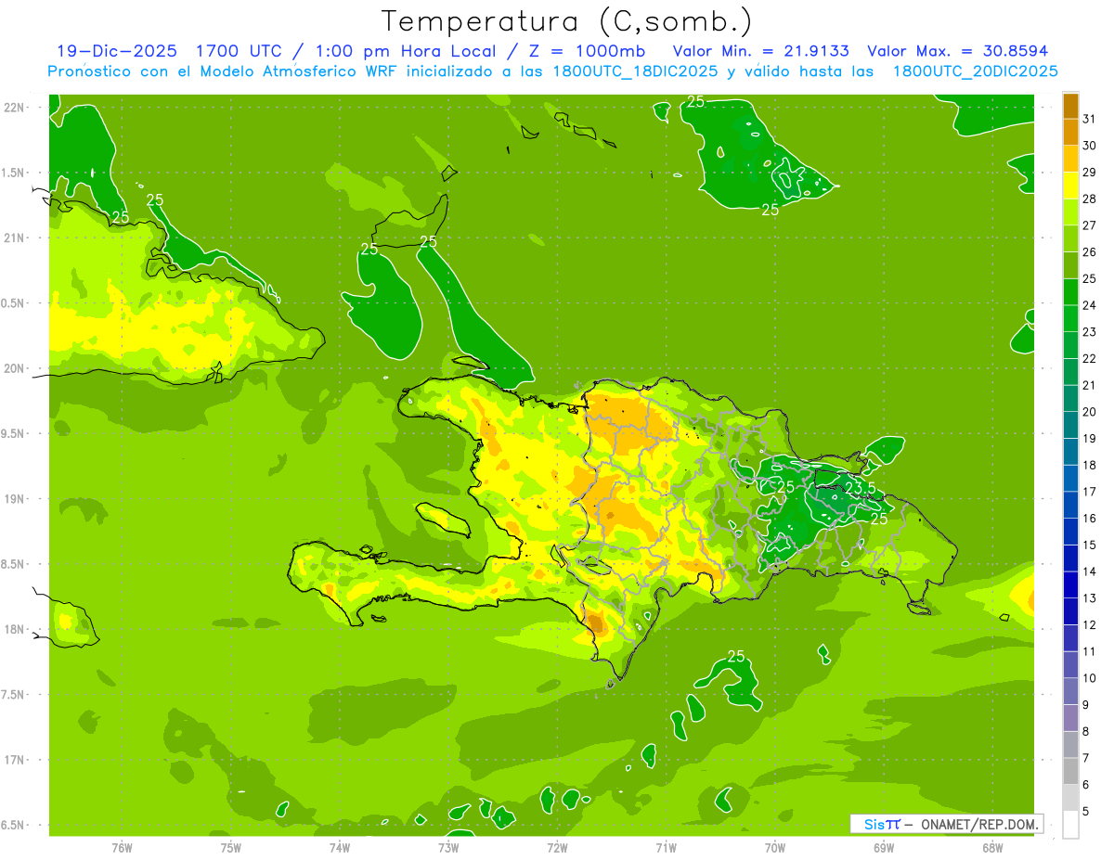Click the 19N latitude label
Screen dimensions: 1114x860
click(x=13, y=499)
